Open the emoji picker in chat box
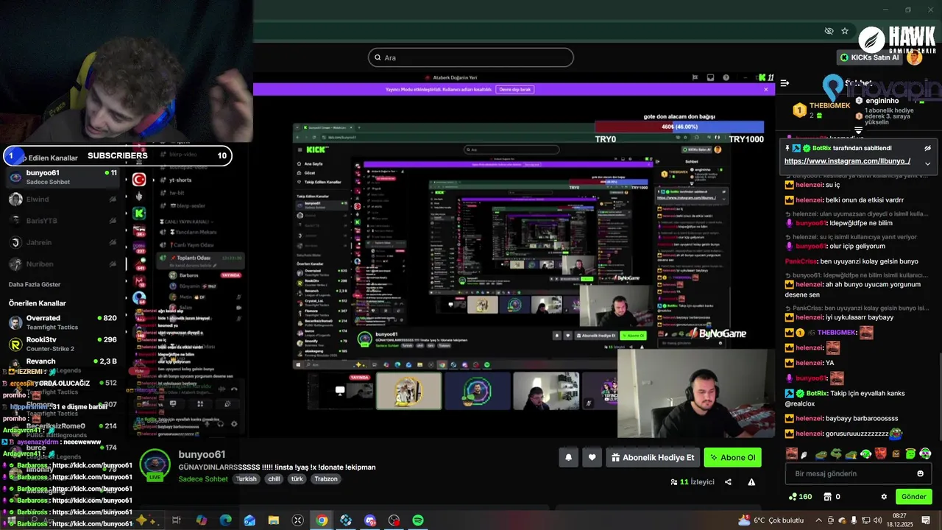The image size is (942, 530). tap(920, 473)
